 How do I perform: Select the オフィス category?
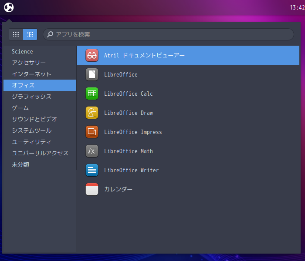coord(40,85)
